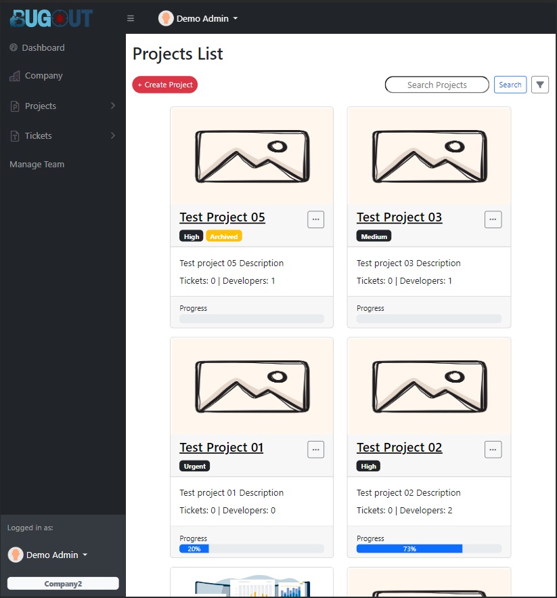
Task: Open Company page in sidebar
Action: point(43,76)
